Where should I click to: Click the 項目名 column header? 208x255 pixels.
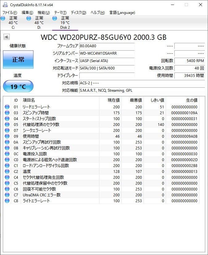pyautogui.click(x=60, y=100)
